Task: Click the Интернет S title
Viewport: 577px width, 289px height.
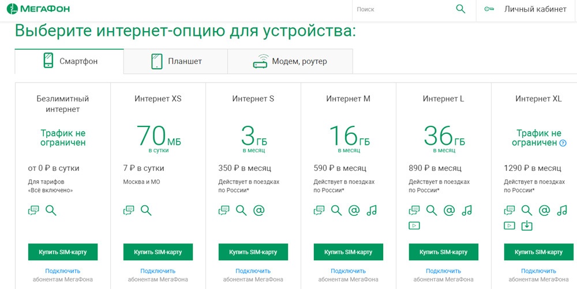Action: click(x=253, y=99)
